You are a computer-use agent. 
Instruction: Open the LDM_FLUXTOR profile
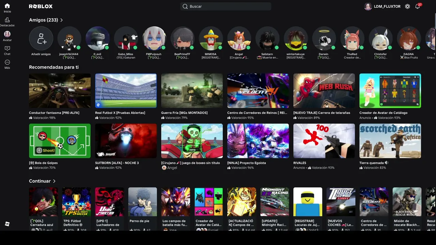(382, 6)
